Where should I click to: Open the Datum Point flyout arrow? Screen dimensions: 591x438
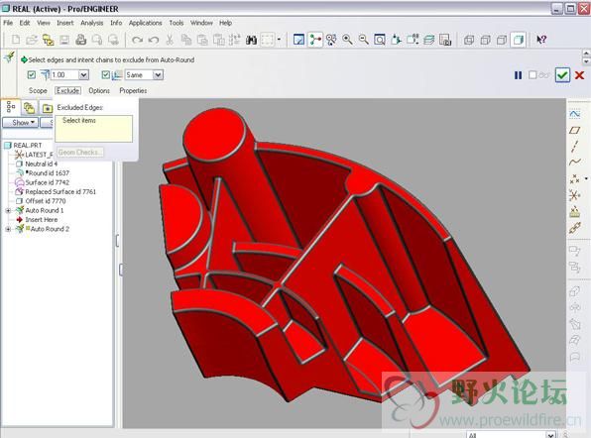[x=586, y=179]
